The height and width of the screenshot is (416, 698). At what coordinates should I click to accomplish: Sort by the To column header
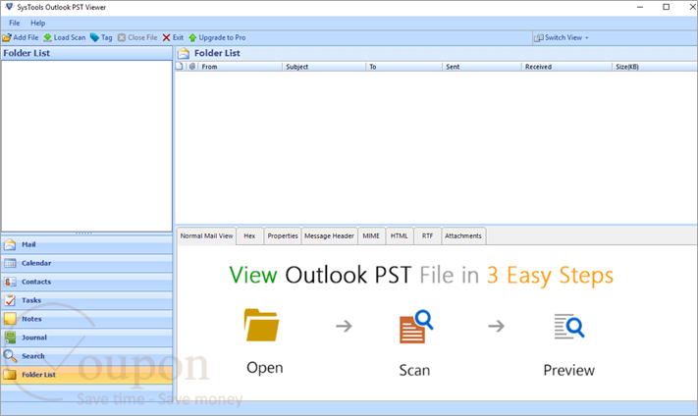(x=403, y=67)
